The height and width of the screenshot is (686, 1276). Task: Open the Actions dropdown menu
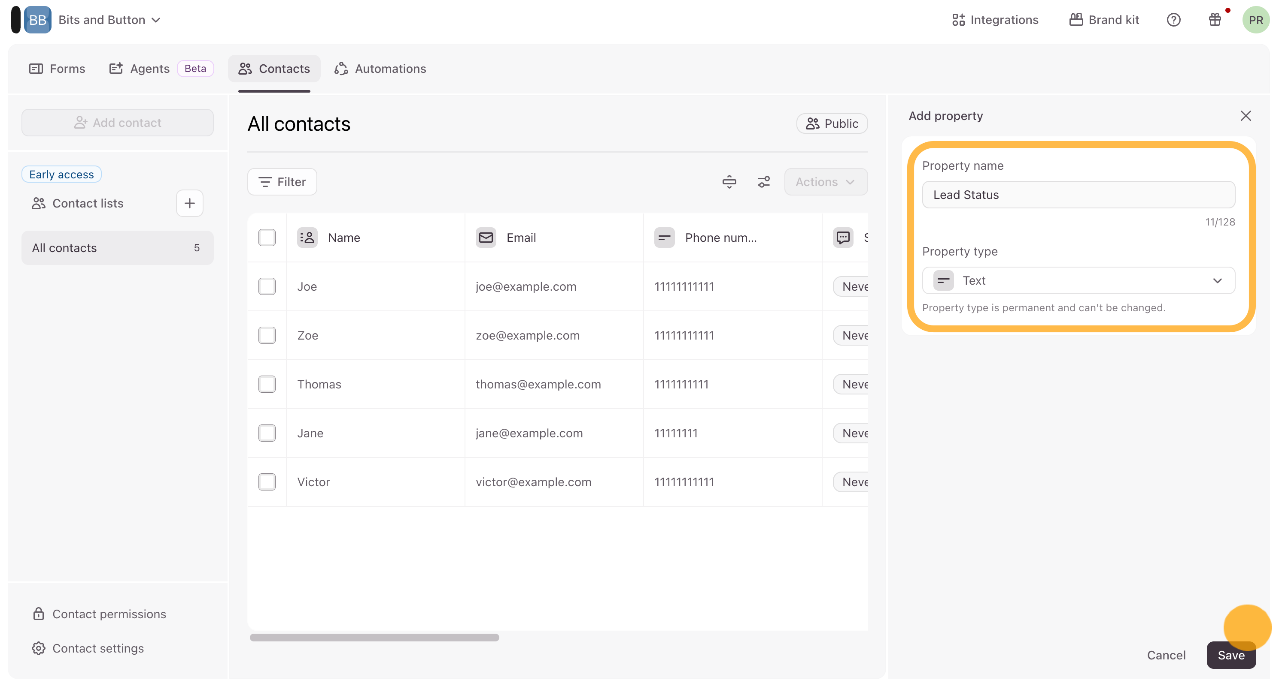pos(825,182)
